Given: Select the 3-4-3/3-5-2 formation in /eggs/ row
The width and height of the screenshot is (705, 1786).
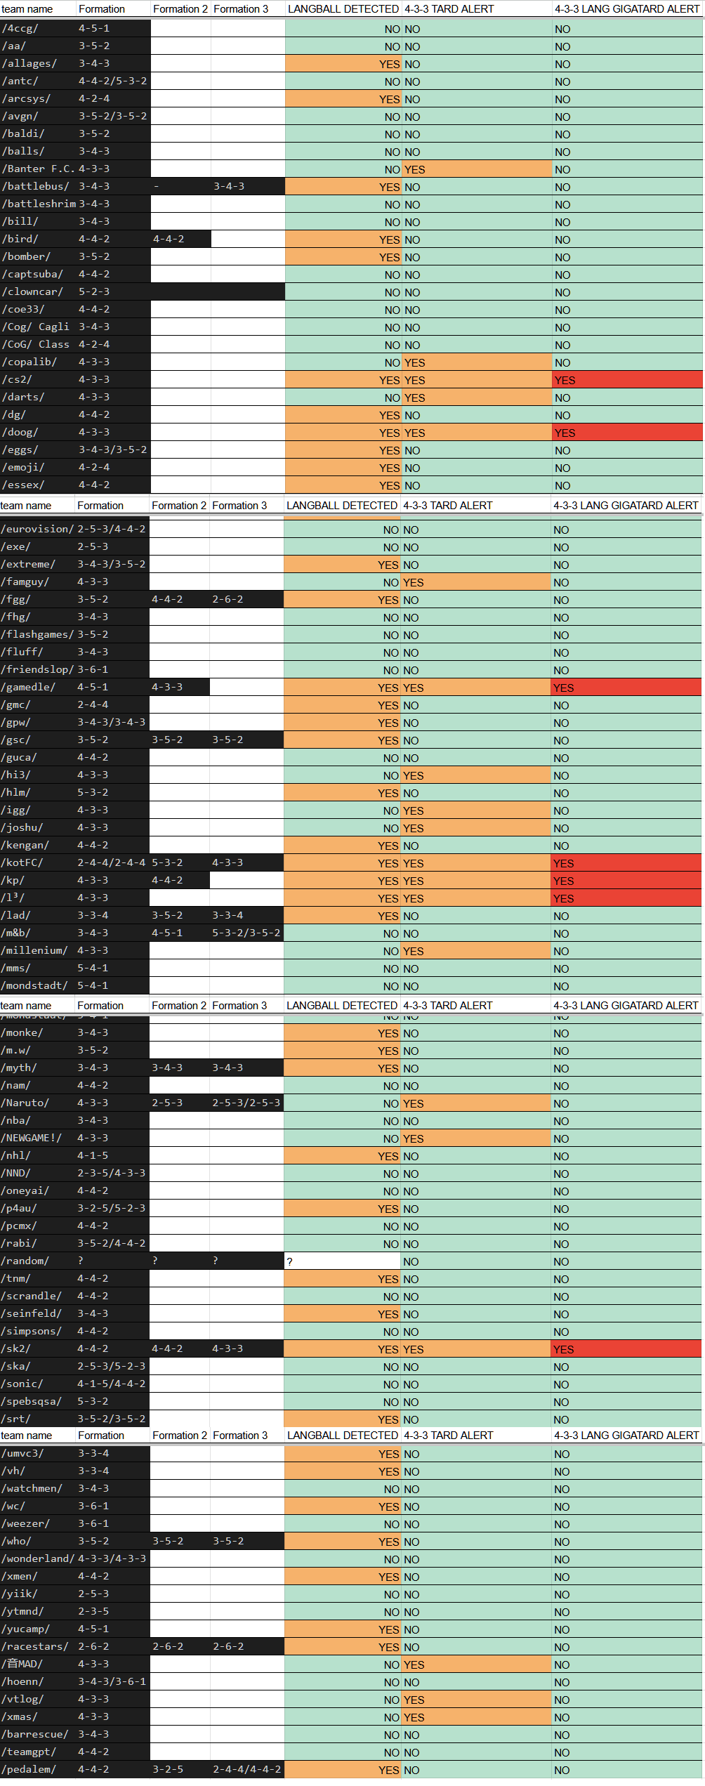Looking at the screenshot, I should [x=114, y=450].
